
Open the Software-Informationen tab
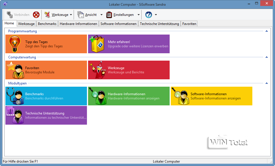click(x=119, y=24)
